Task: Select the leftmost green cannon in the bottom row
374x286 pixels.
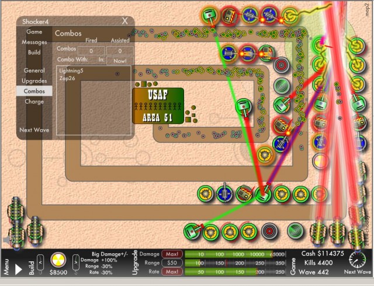Action: coord(192,232)
